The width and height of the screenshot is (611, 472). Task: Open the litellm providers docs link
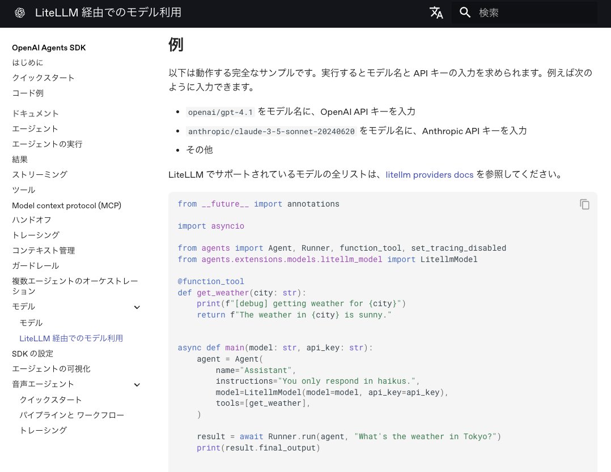tap(430, 175)
